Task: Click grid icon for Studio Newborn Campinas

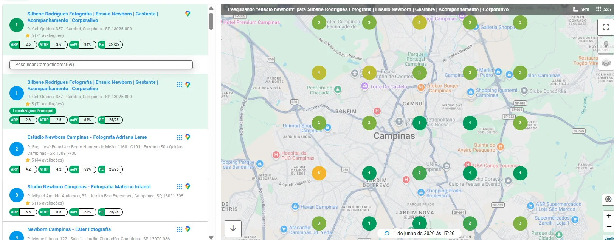Action: tap(180, 187)
